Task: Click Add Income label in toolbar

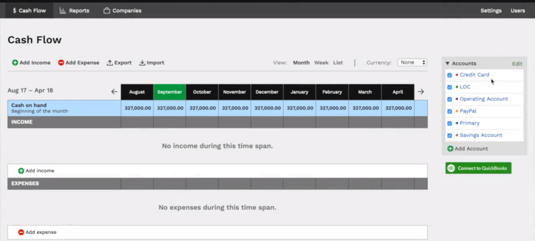Action: [35, 63]
